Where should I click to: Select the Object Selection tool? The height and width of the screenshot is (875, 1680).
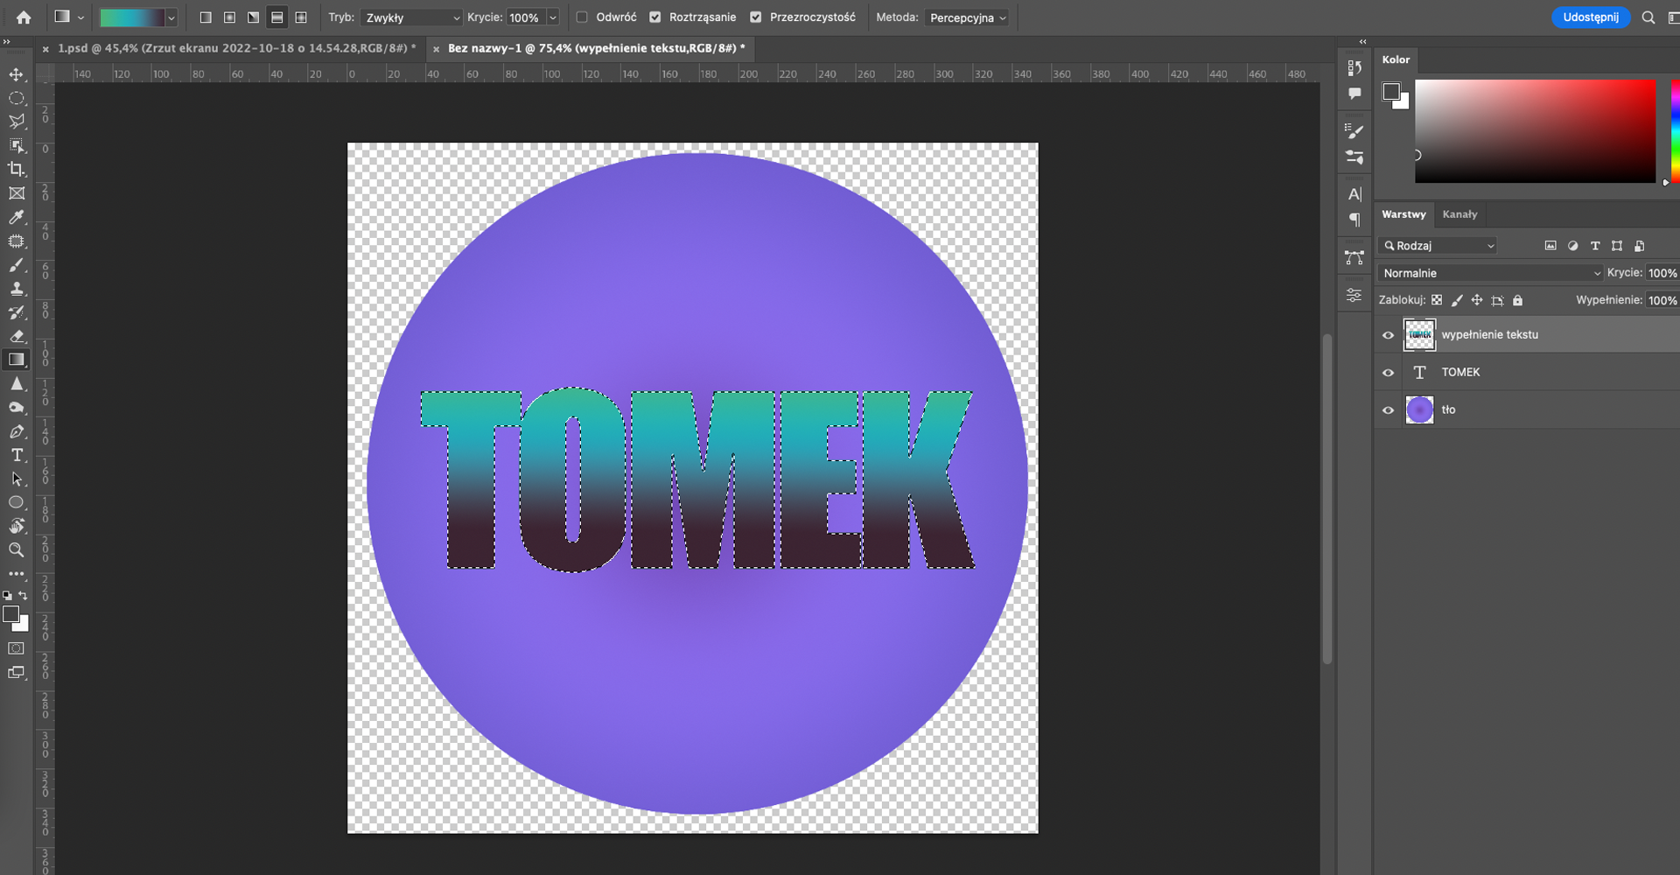pyautogui.click(x=17, y=145)
